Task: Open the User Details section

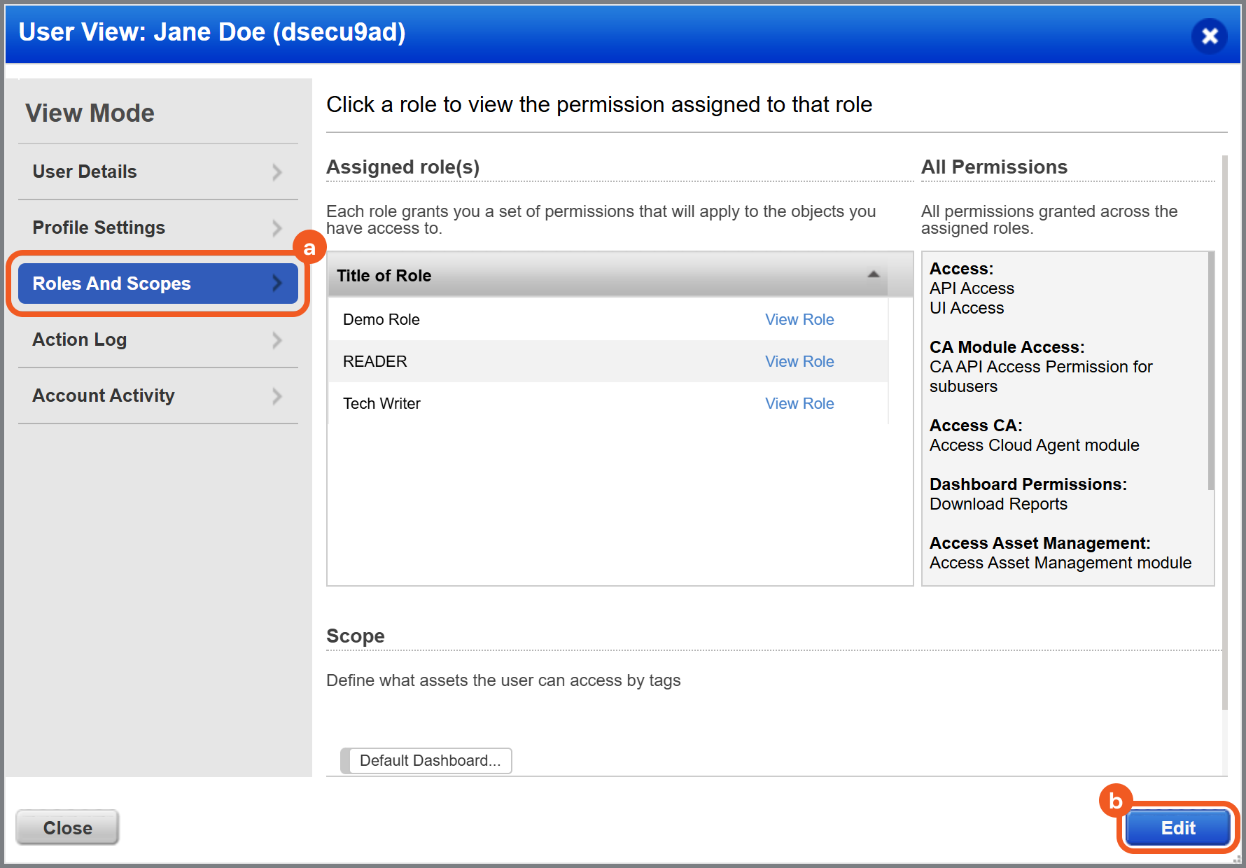Action: [85, 172]
